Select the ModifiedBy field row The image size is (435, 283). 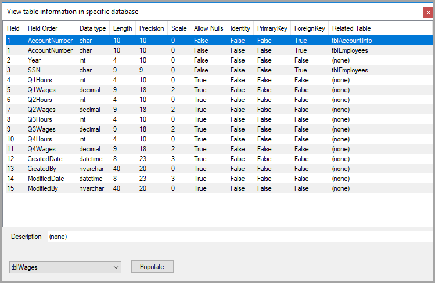click(219, 188)
